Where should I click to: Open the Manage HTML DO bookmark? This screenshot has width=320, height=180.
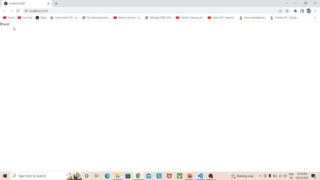(158, 18)
